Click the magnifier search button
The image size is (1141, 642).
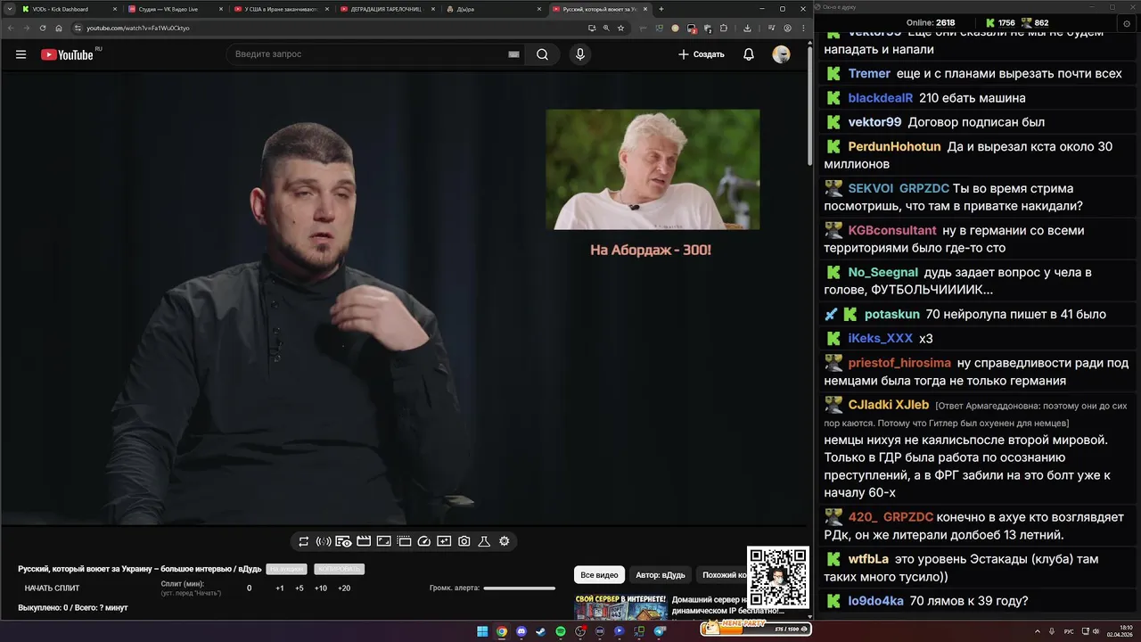pos(542,54)
